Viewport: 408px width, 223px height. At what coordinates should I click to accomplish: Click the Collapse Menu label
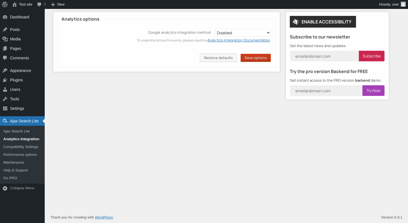[x=22, y=188]
